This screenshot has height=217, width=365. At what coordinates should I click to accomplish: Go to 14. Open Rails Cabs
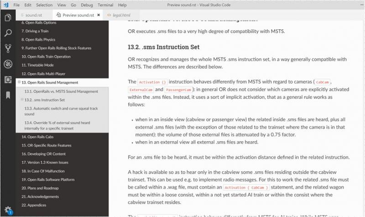[x=37, y=137]
